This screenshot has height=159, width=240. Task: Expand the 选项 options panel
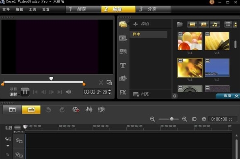pos(228,96)
